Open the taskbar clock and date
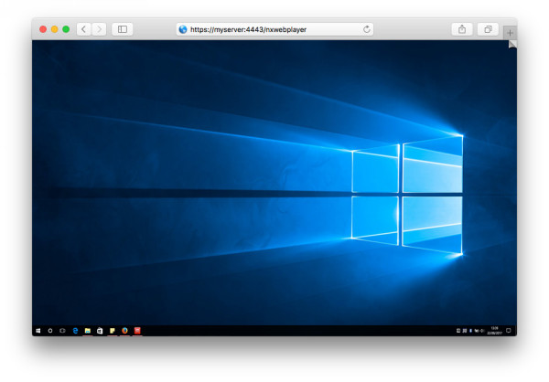The height and width of the screenshot is (382, 549). [495, 331]
